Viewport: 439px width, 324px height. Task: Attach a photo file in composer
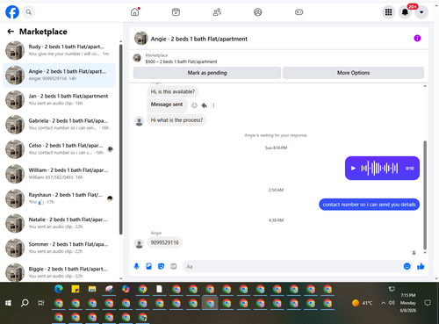(x=148, y=266)
